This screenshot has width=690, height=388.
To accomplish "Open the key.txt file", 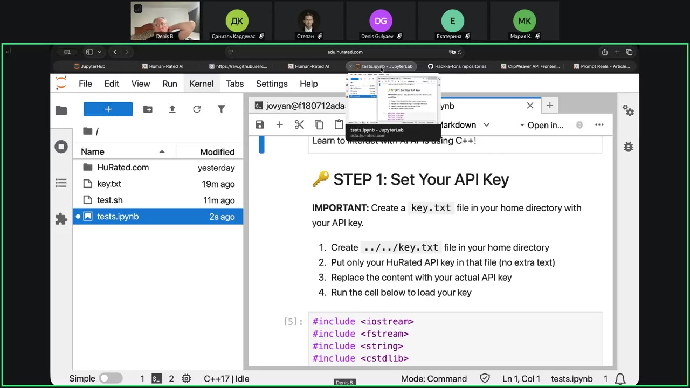I will 109,184.
